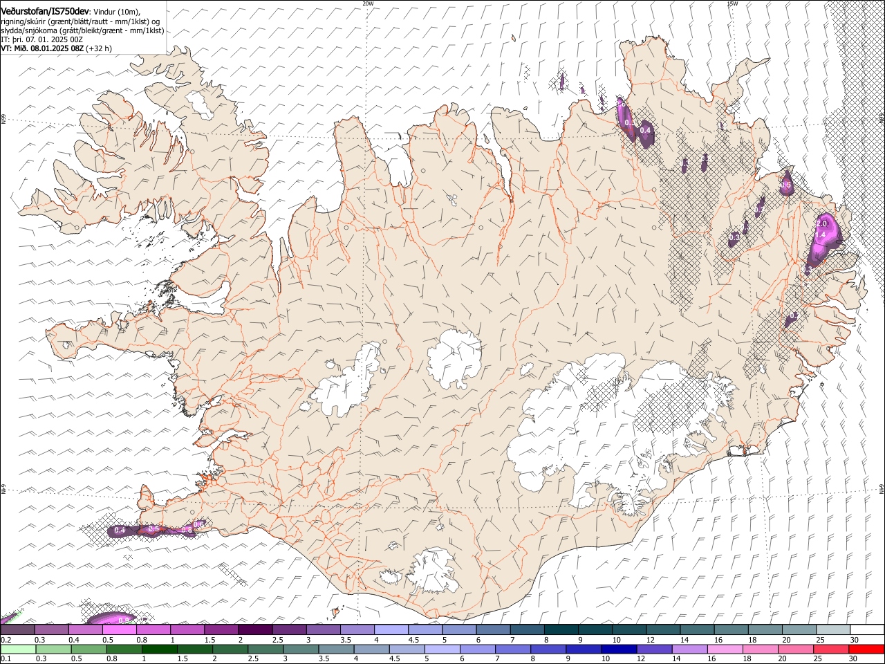The image size is (885, 664).
Task: Pick the deep navy bottom-row swatch at 10
Action: pos(618,649)
